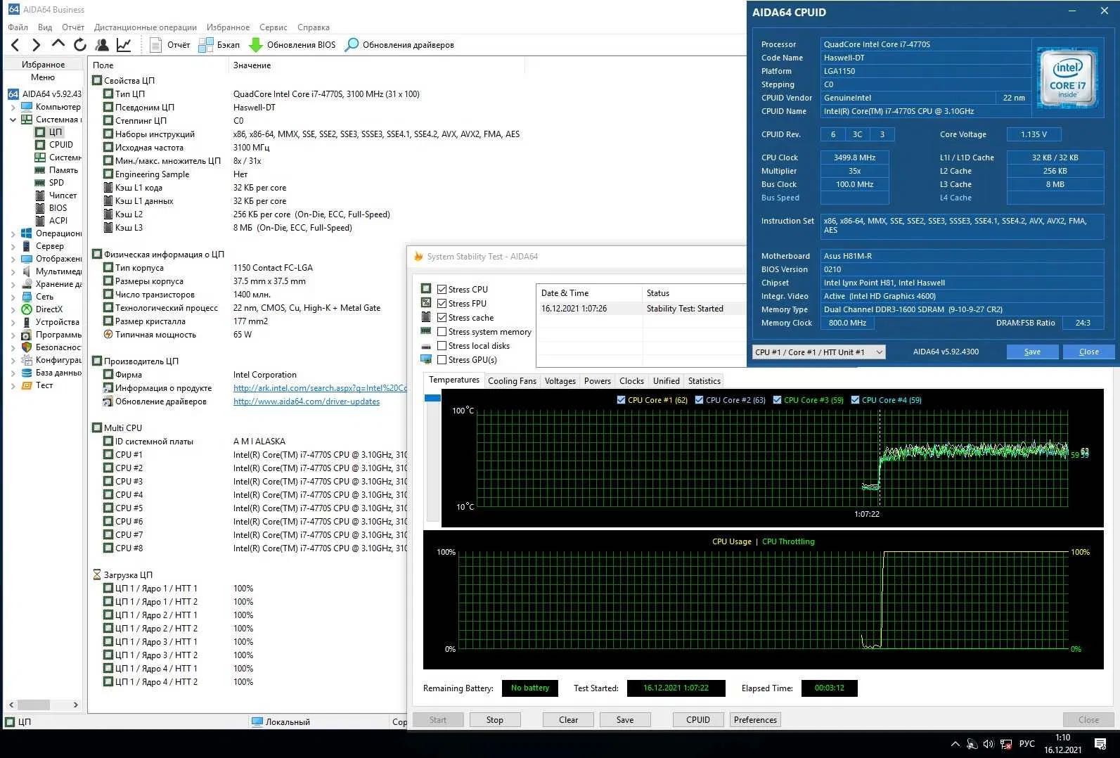Click the blue temperature graph slider indicator

(432, 398)
